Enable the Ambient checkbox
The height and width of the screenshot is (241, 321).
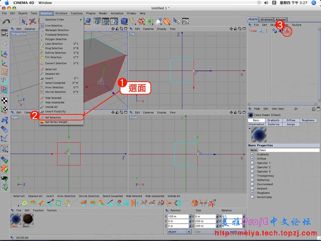click(x=252, y=188)
